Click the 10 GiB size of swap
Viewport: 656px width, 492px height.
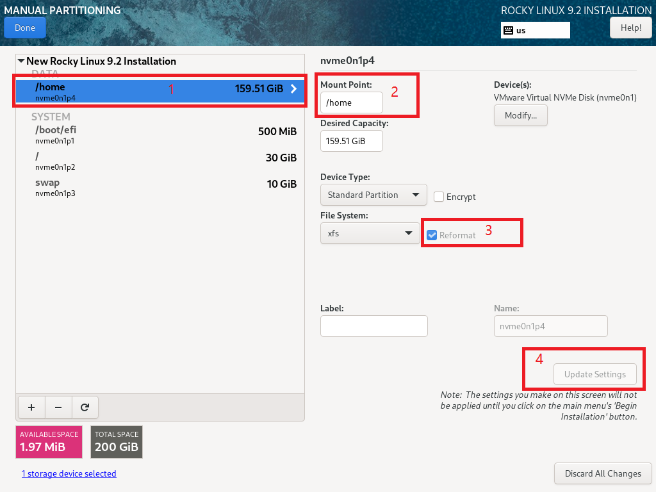[282, 184]
